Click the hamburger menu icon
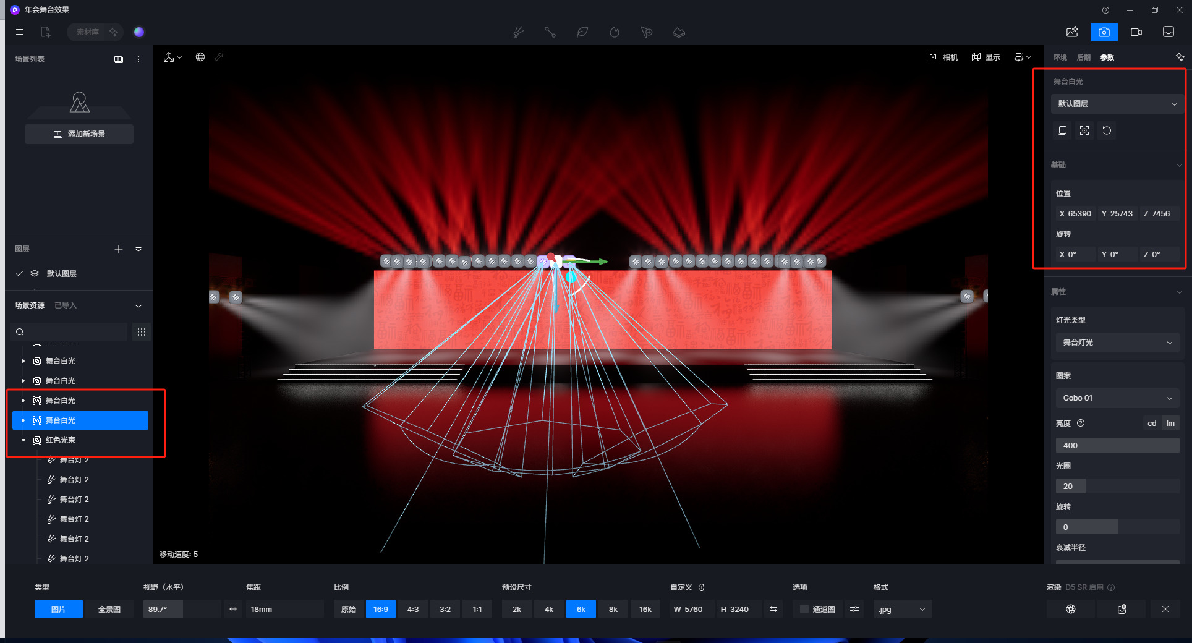Screen dimensions: 1192x643 click(20, 32)
